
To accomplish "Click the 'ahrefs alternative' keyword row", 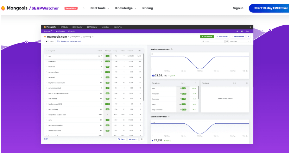I will (54, 131).
